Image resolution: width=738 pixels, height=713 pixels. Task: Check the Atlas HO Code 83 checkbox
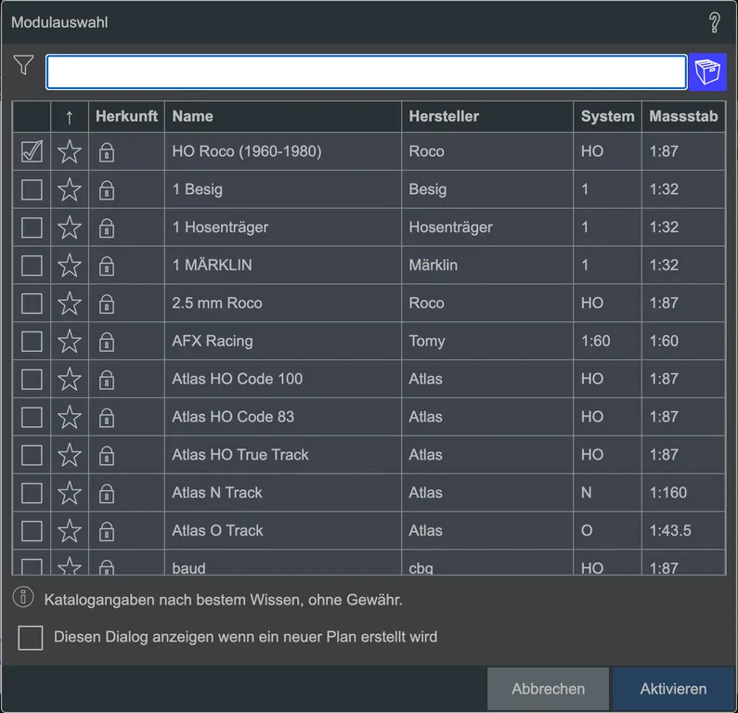coord(32,417)
